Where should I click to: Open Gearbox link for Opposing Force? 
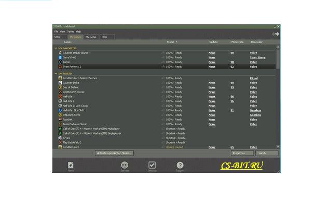[x=255, y=115]
